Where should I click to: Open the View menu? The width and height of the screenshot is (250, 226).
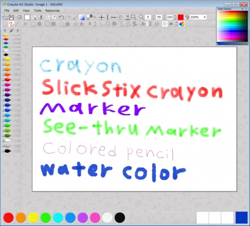pos(26,11)
